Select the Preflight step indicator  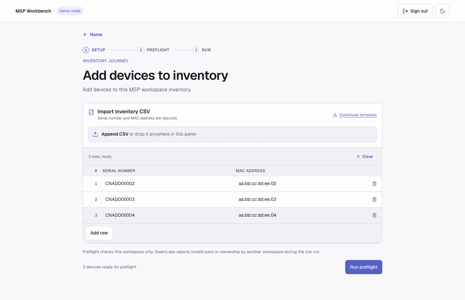[x=154, y=50]
